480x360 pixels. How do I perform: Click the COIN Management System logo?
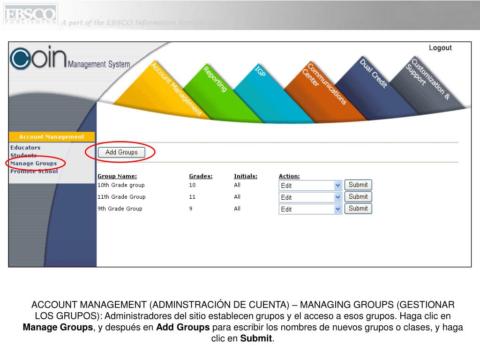pyautogui.click(x=70, y=60)
